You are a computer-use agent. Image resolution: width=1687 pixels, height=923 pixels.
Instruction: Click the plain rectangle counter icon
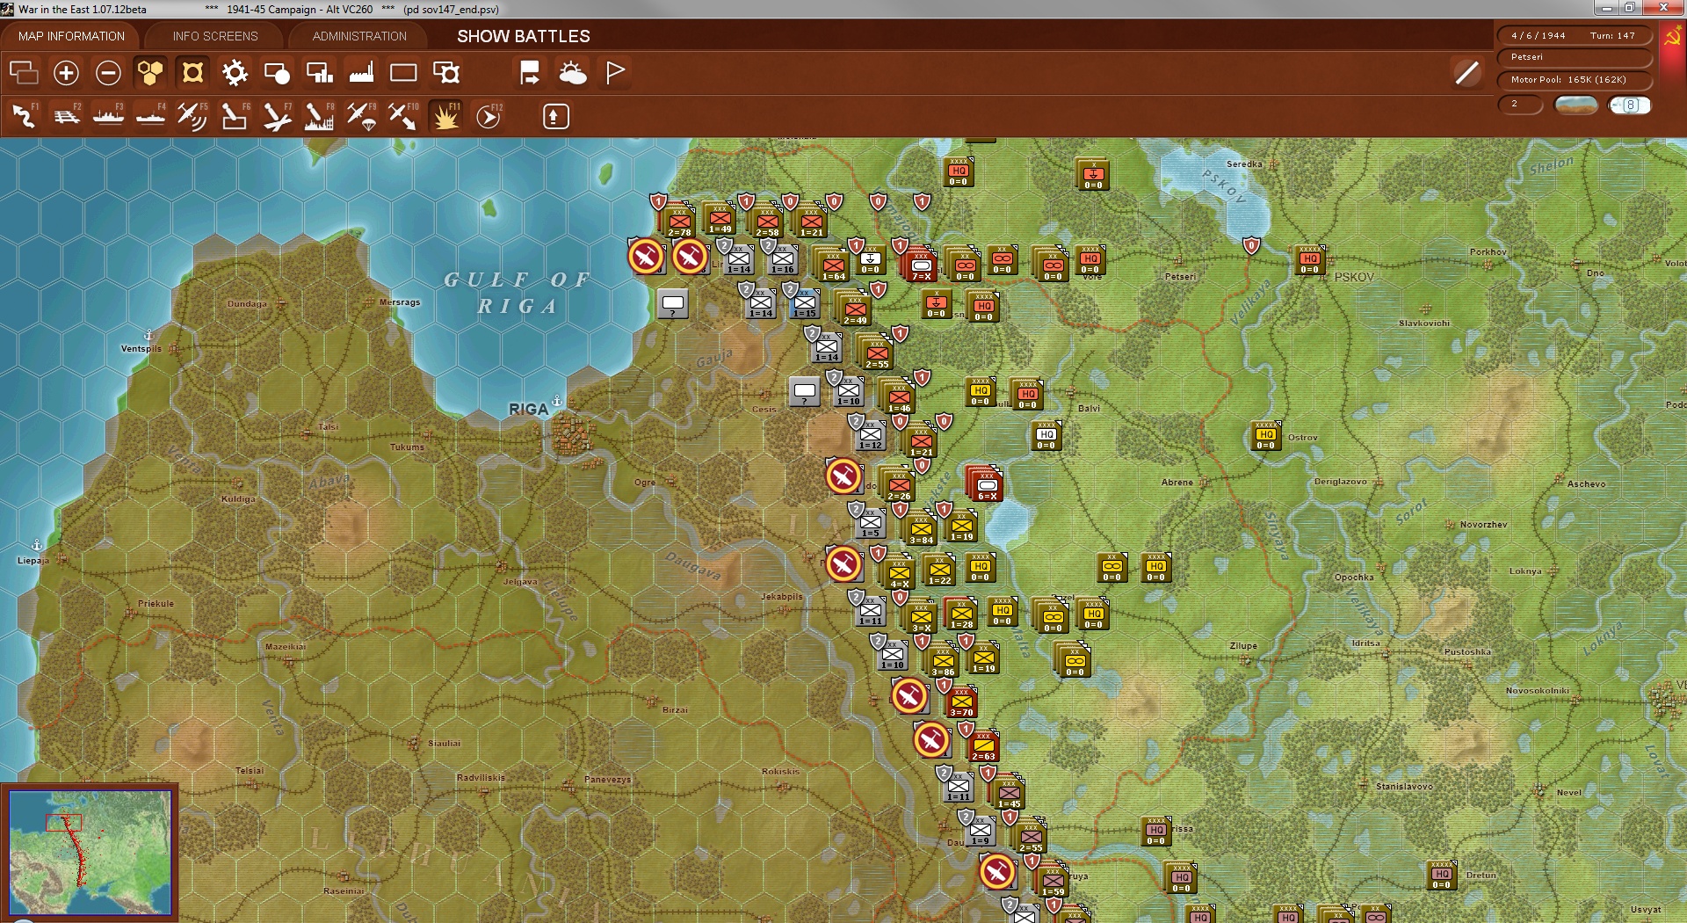click(x=403, y=73)
